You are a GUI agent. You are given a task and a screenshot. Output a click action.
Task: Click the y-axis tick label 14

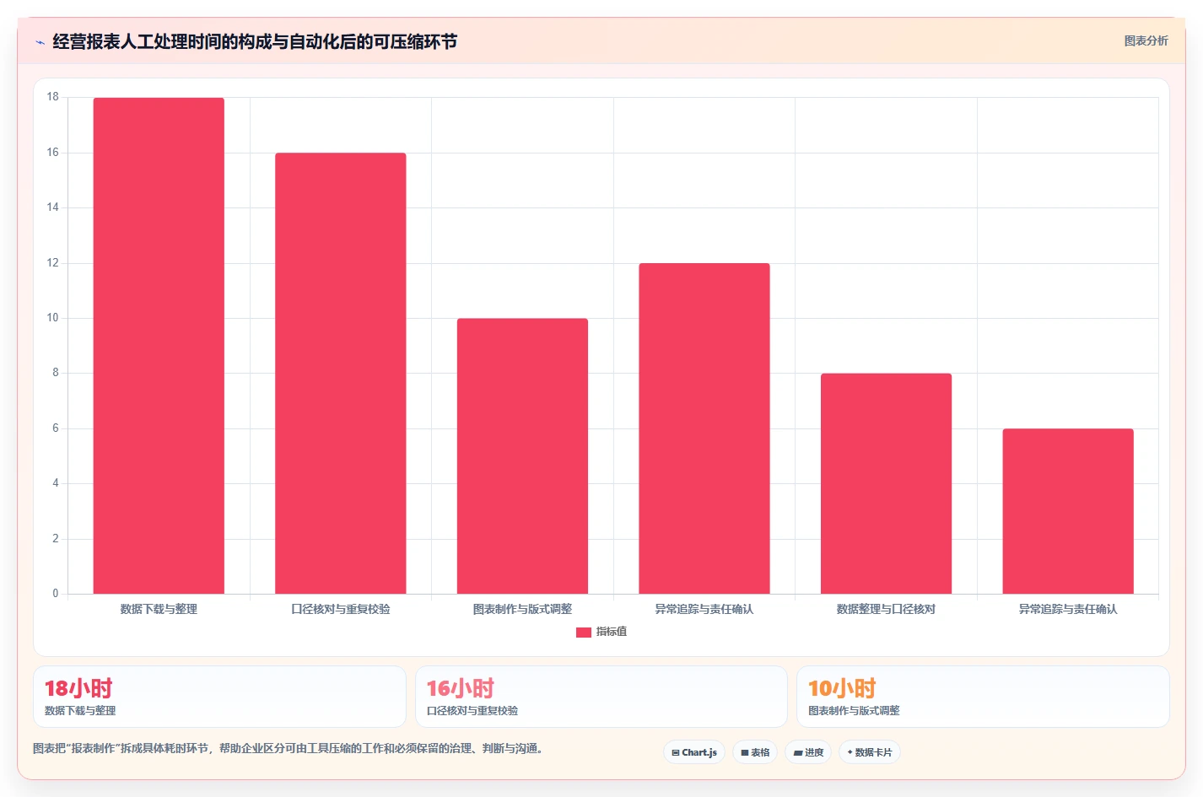point(53,207)
